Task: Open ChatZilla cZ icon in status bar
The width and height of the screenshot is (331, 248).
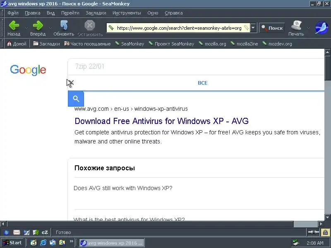Action: click(45, 232)
